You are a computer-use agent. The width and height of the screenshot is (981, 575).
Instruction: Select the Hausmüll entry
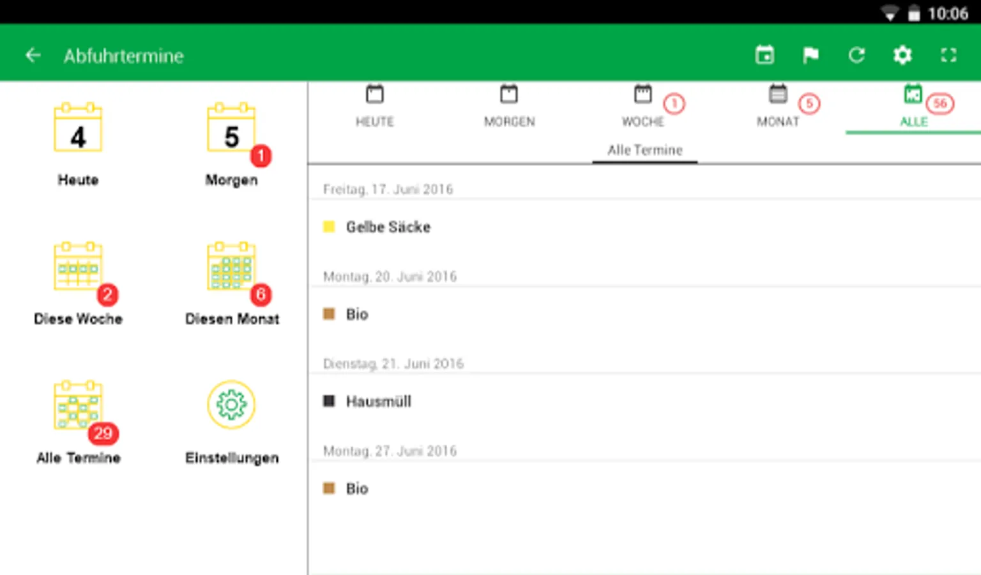coord(645,401)
